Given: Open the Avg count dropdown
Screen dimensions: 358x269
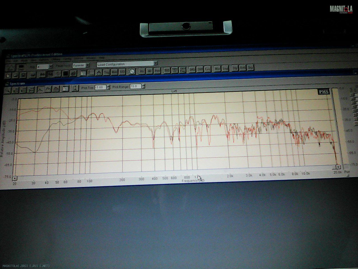Looking at the screenshot, I should (x=50, y=67).
